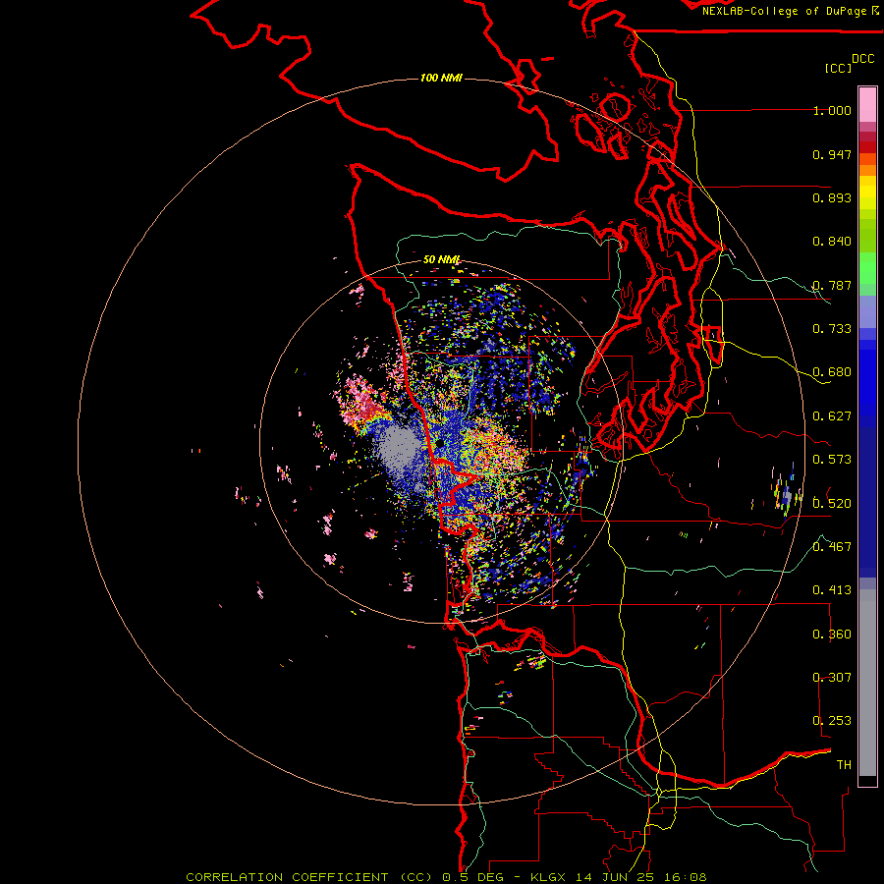The image size is (884, 884).
Task: Select the 0.840 scale value
Action: 832,242
